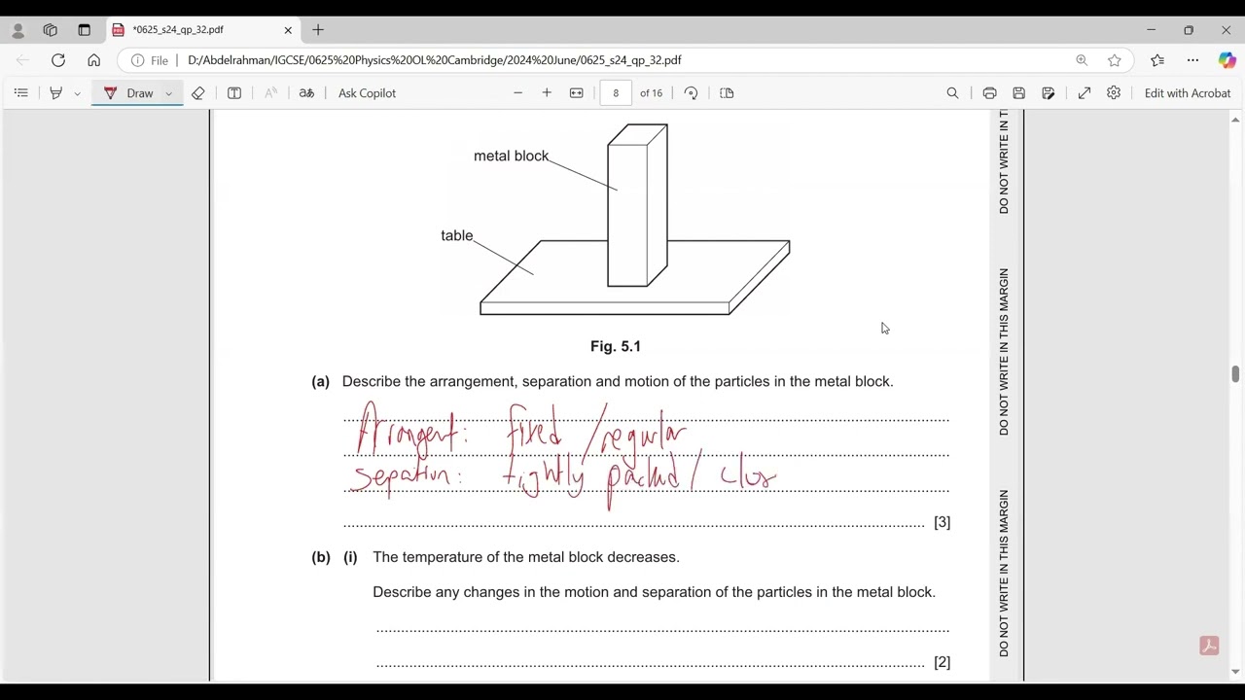Viewport: 1245px width, 700px height.
Task: Click the 'of 16' page count text
Action: tap(651, 93)
